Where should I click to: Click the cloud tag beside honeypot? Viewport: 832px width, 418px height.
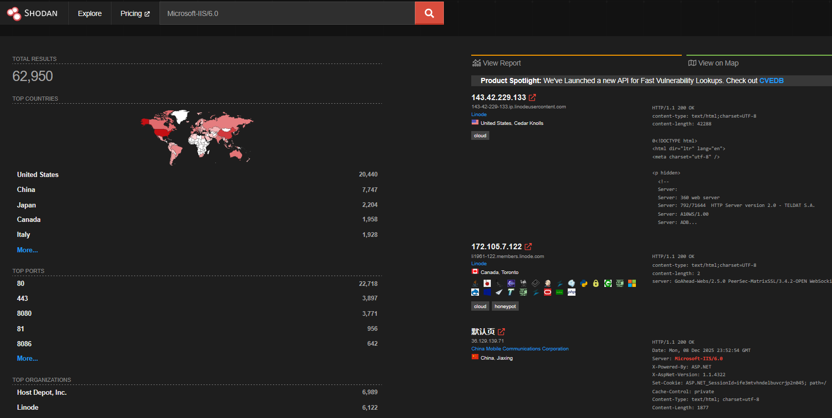[x=480, y=307]
